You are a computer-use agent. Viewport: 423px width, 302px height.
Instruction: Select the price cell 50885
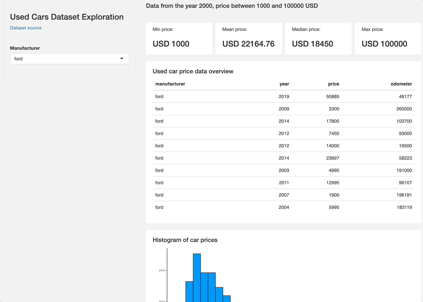333,96
